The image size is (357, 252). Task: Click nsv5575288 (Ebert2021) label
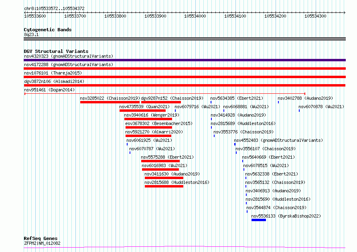(x=167, y=157)
